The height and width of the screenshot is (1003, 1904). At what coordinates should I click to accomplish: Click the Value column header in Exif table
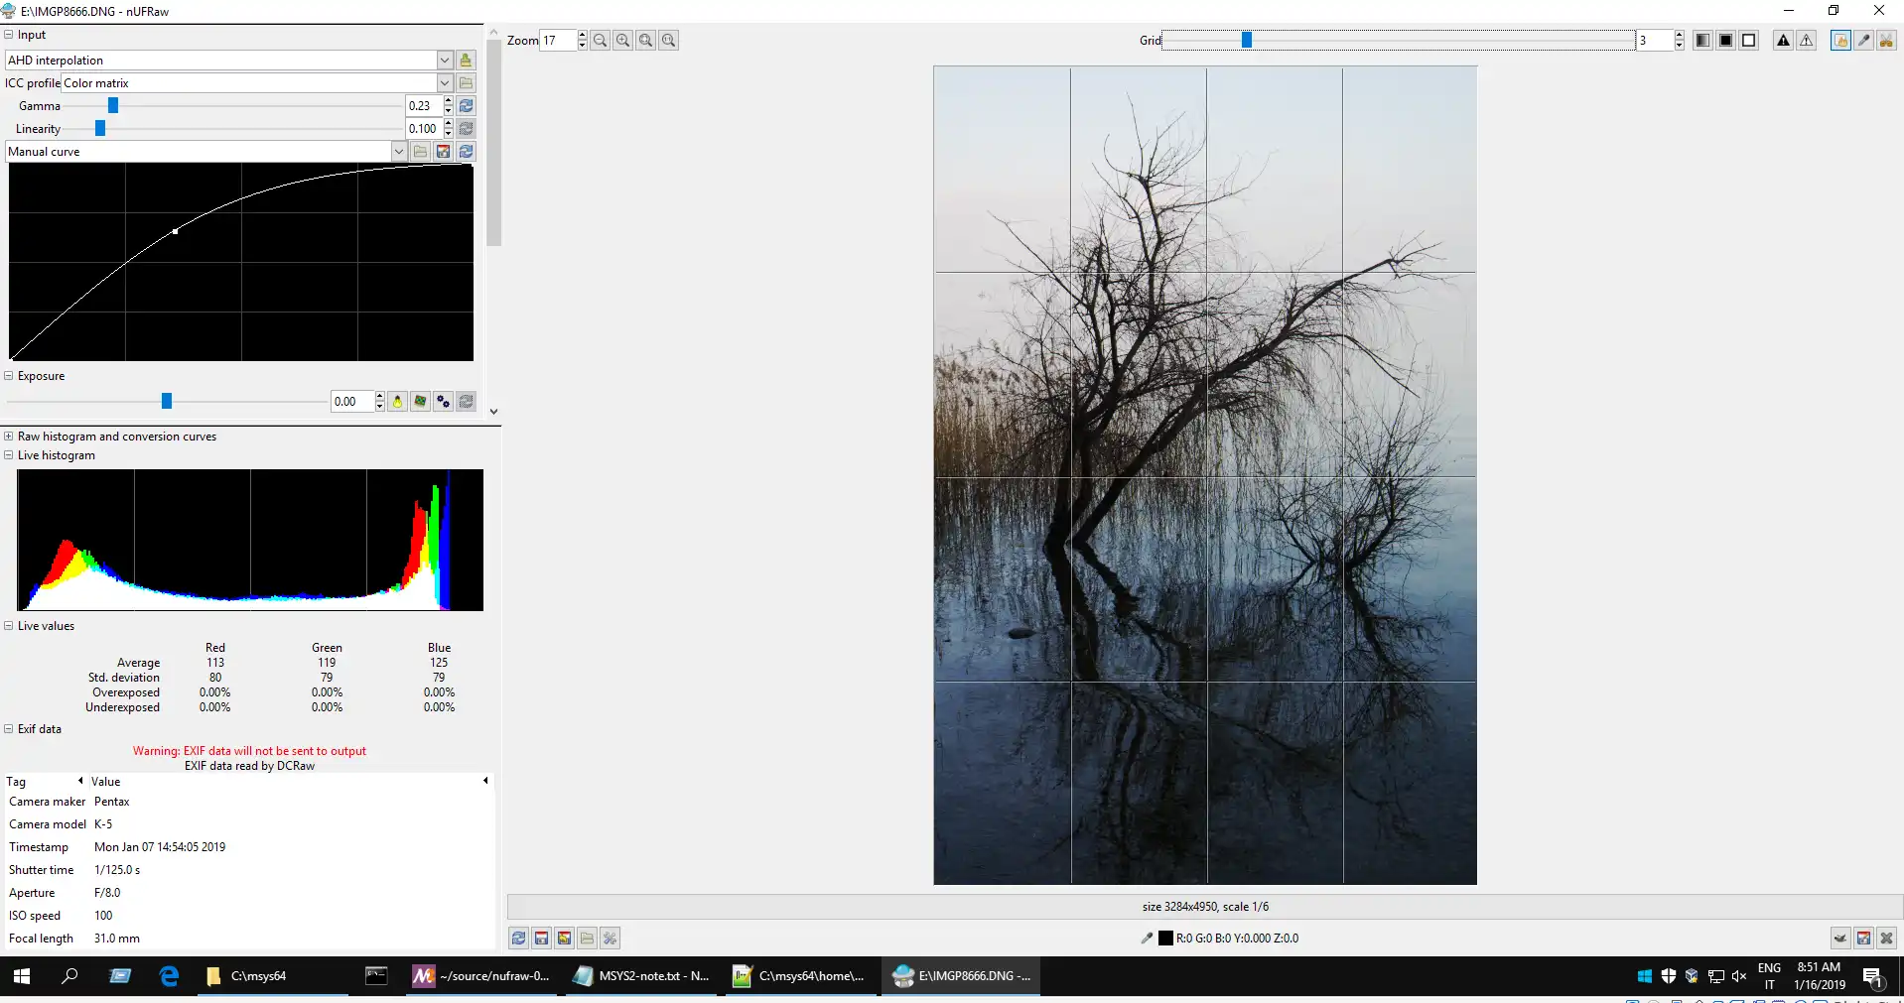tap(290, 782)
